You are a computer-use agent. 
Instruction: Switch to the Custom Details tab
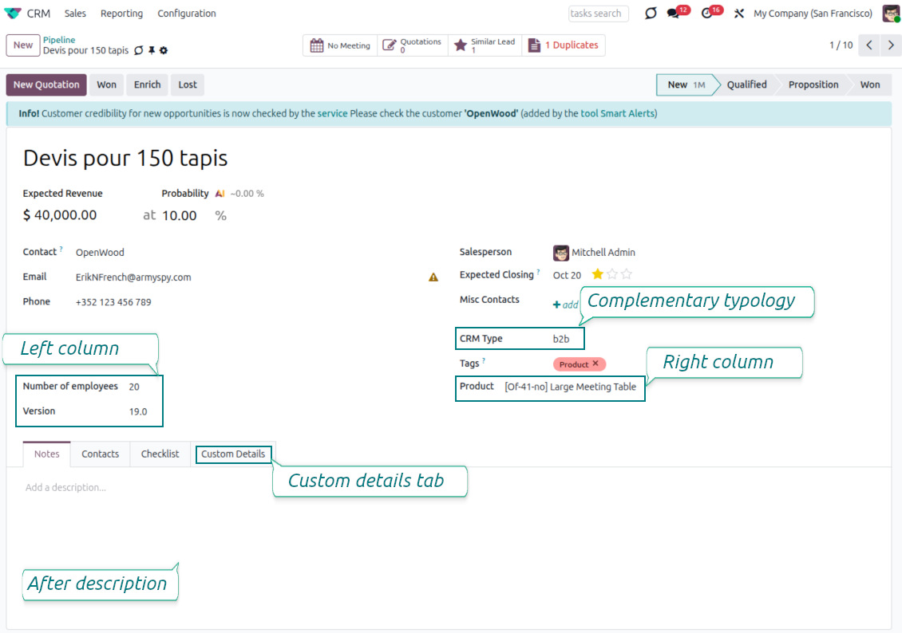[233, 454]
